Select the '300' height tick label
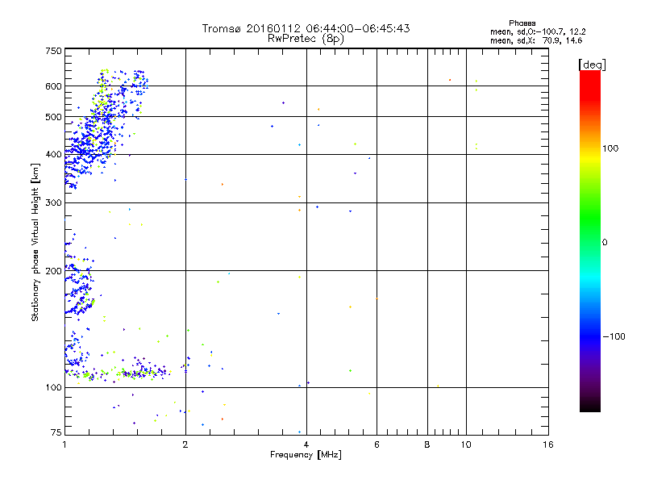645x484 pixels. point(53,203)
